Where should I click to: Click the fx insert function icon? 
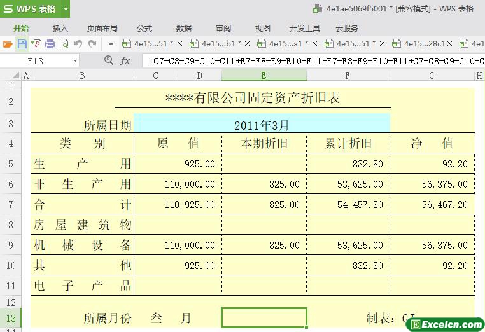click(125, 60)
